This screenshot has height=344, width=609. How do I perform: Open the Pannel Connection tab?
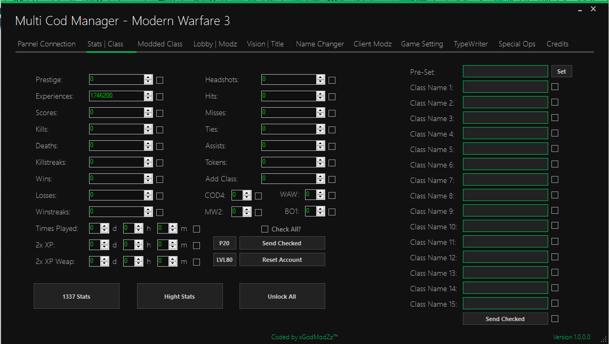click(46, 44)
